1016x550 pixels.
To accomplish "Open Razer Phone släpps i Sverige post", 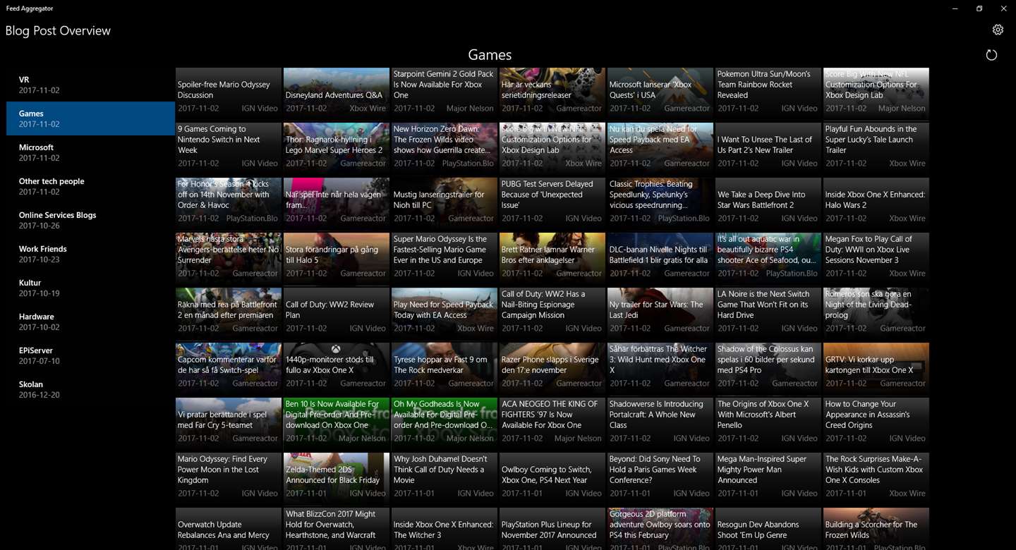I will point(552,369).
